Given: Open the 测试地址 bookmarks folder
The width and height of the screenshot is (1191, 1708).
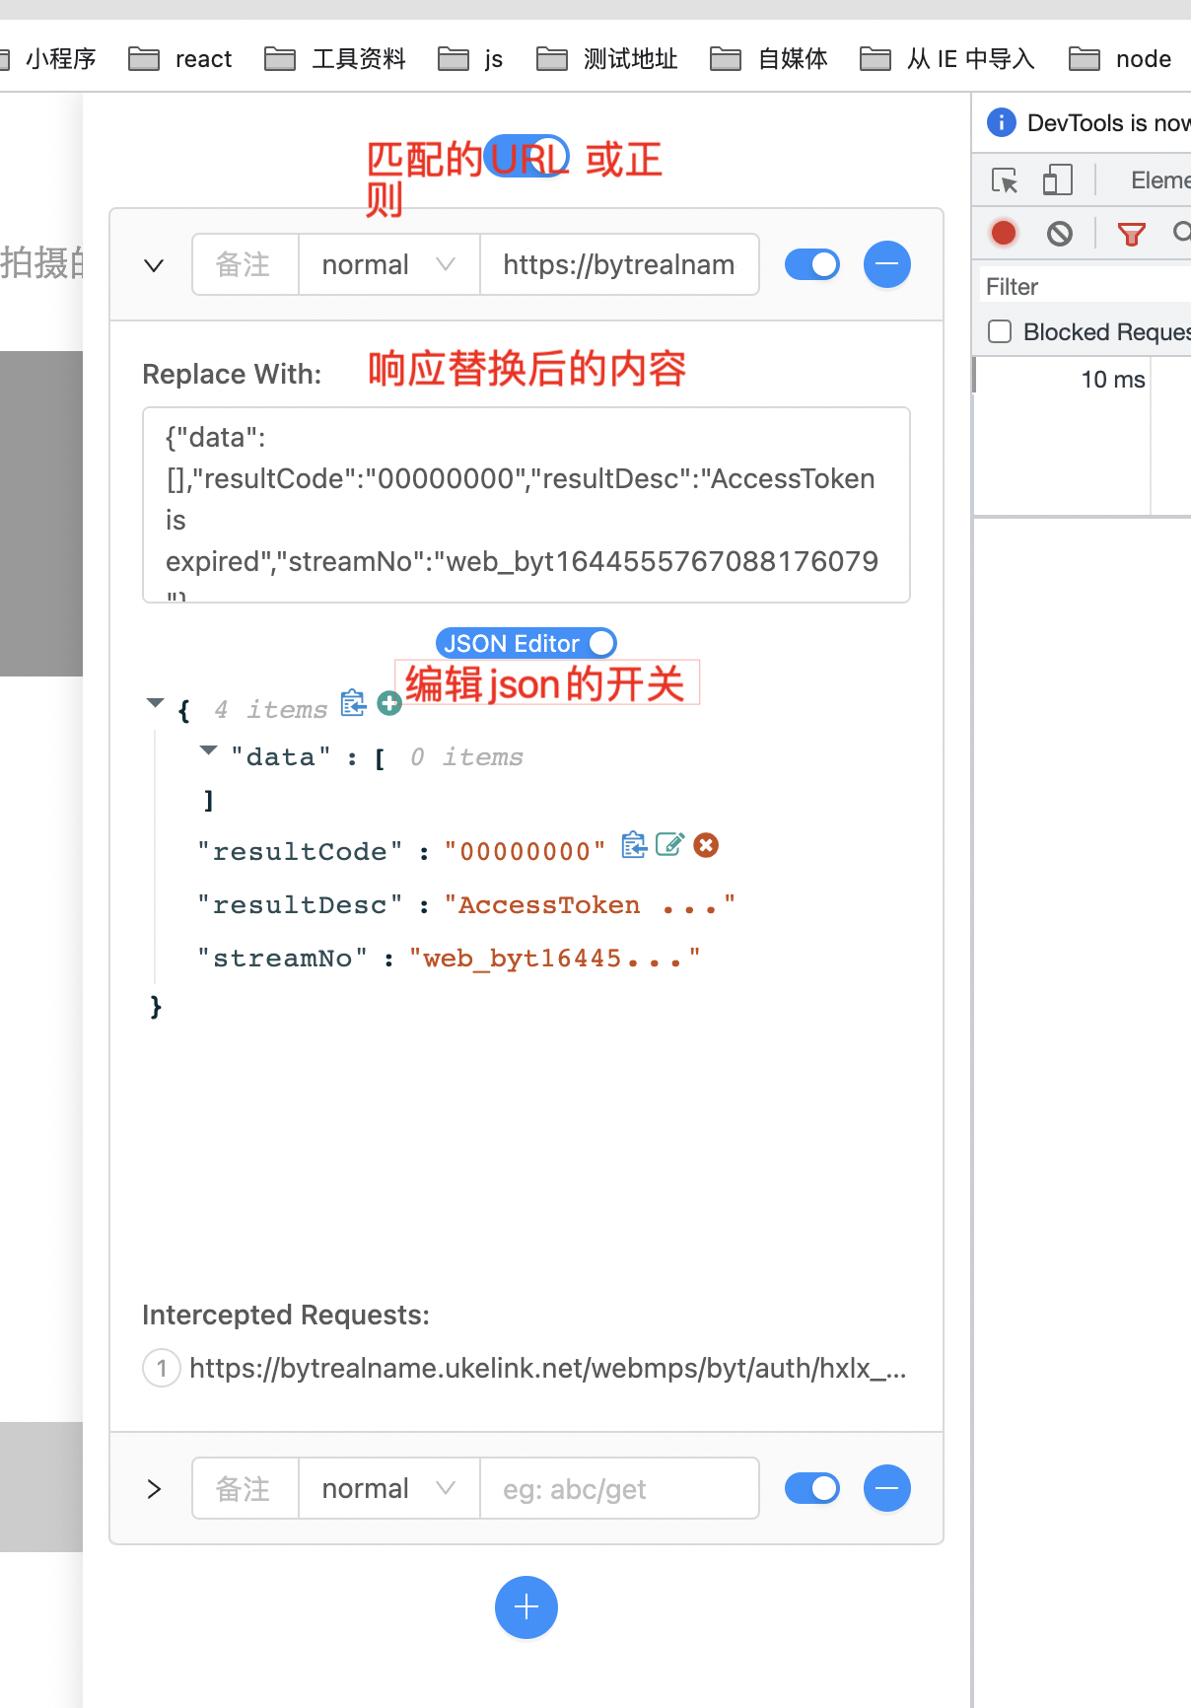Looking at the screenshot, I should coord(608,59).
